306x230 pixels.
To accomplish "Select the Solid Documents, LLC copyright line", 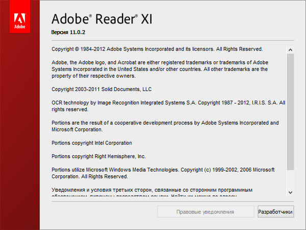I will [x=101, y=89].
